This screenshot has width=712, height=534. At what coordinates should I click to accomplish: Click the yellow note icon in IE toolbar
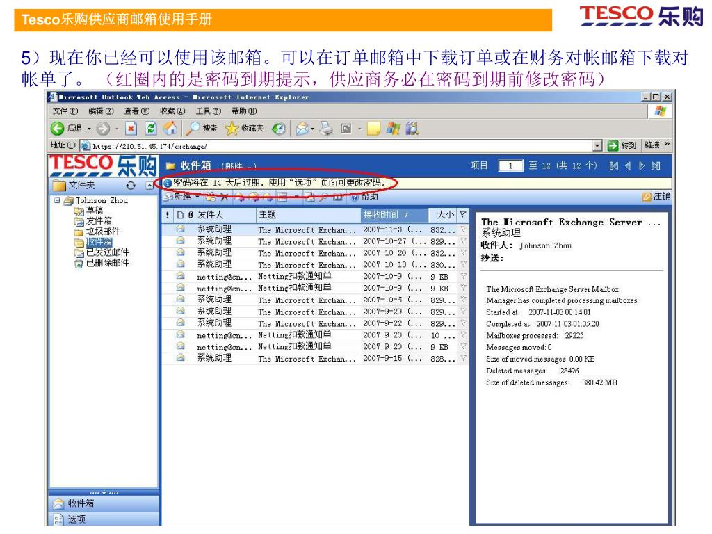(373, 129)
